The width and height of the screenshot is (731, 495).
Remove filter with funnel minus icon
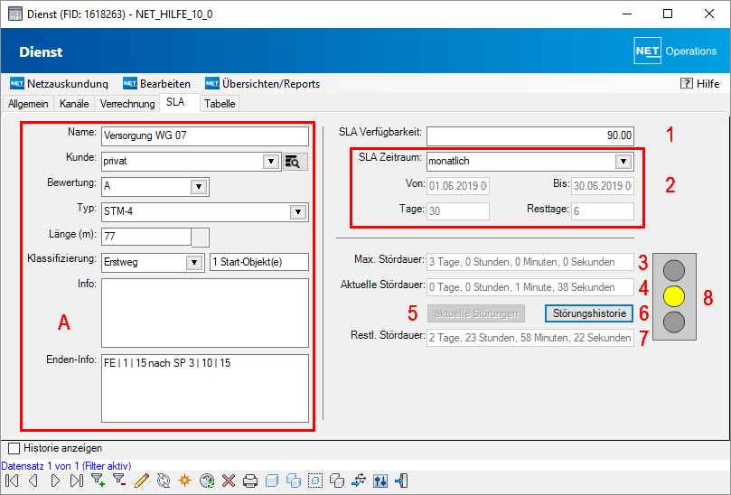point(120,481)
